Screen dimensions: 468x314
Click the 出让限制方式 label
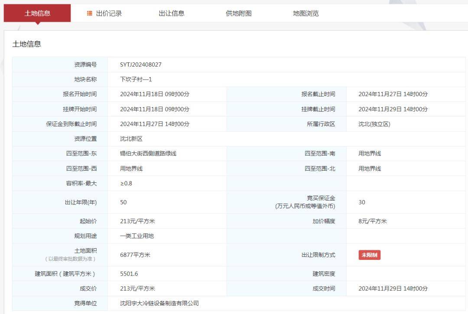(x=318, y=255)
